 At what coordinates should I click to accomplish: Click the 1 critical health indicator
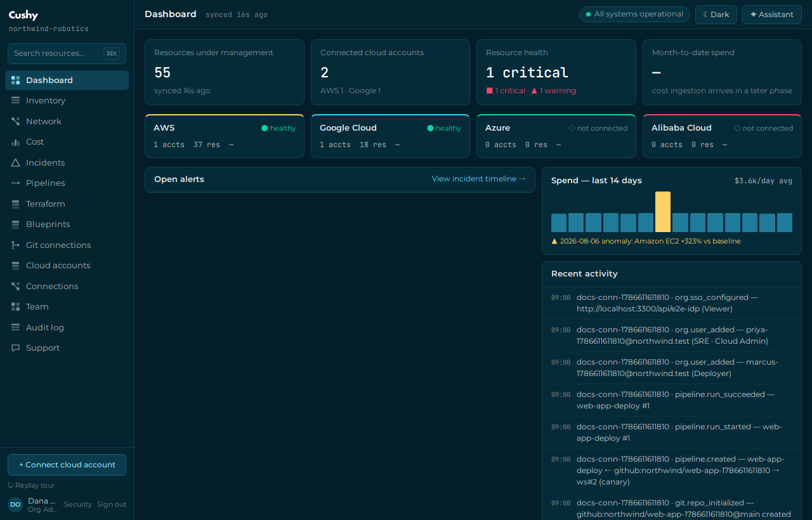tap(506, 91)
